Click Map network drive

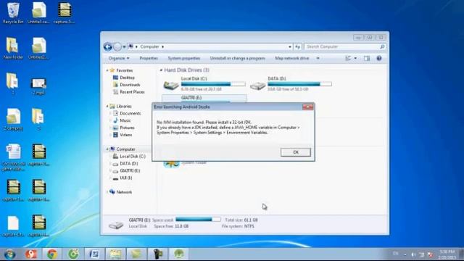point(291,58)
